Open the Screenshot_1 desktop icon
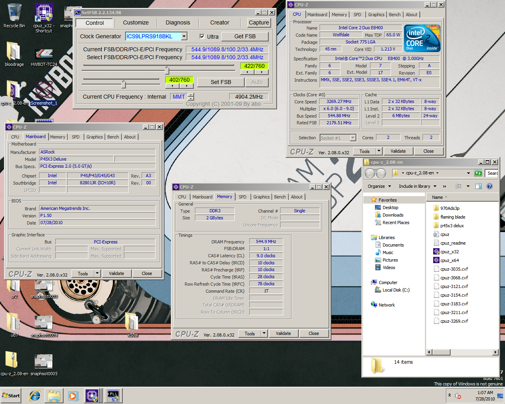505x404 pixels. (44, 93)
